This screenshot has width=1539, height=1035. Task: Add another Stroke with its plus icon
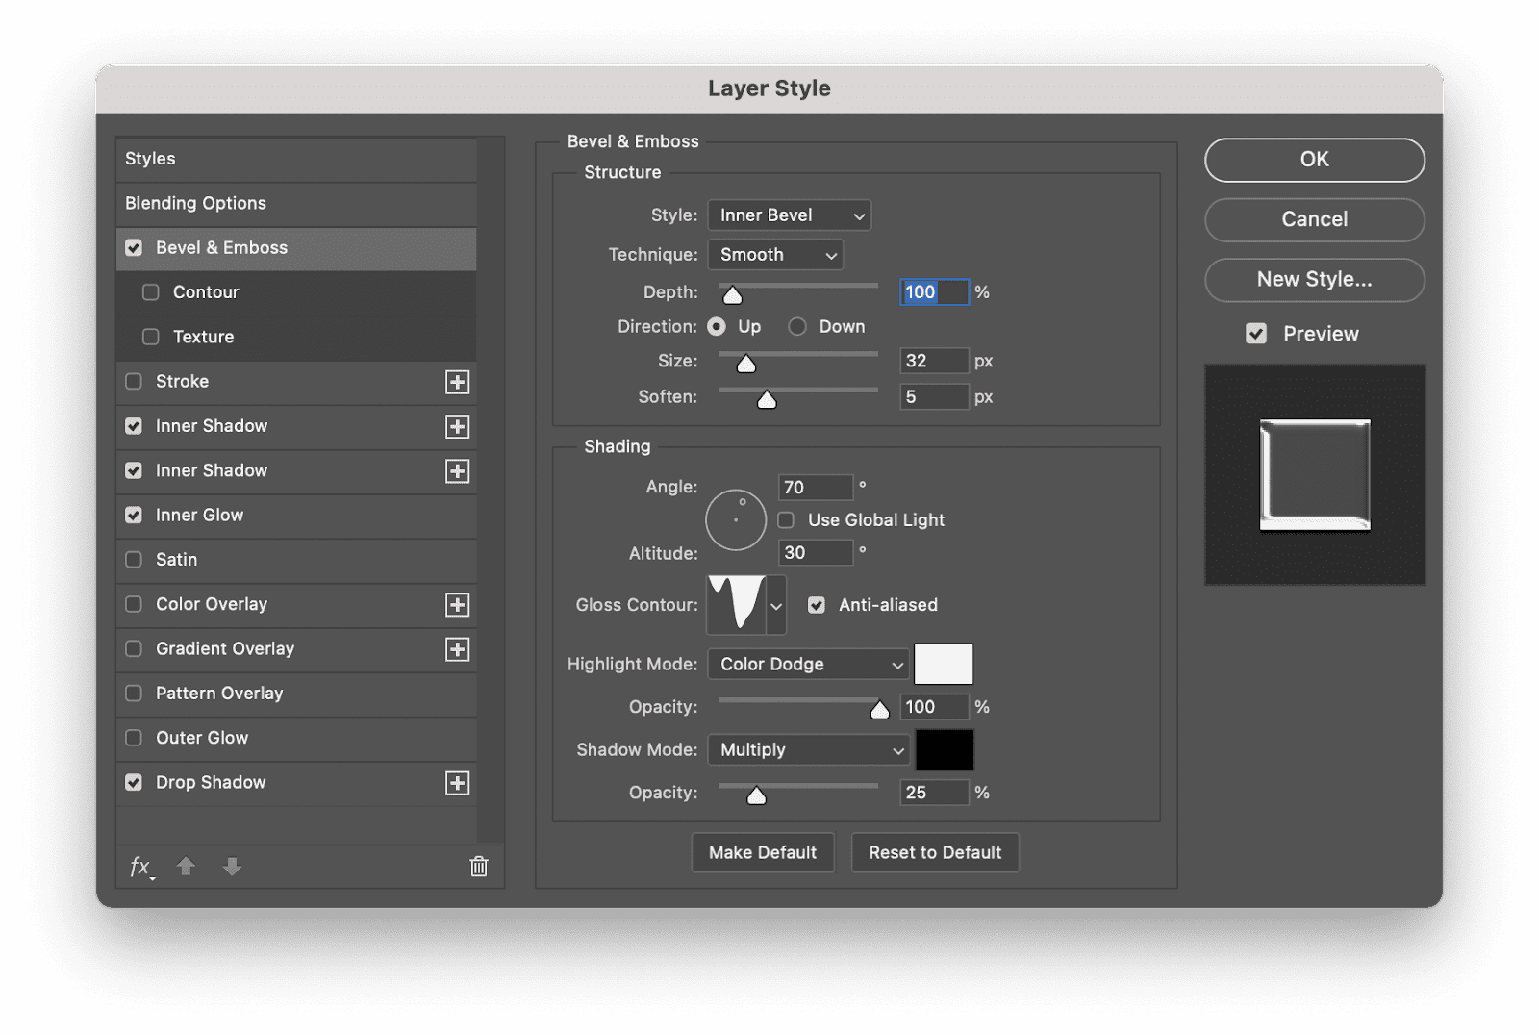(x=458, y=382)
